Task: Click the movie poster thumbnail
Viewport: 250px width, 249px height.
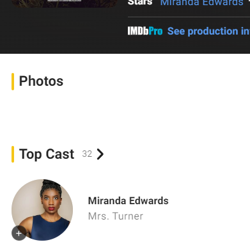Action: 65,4
